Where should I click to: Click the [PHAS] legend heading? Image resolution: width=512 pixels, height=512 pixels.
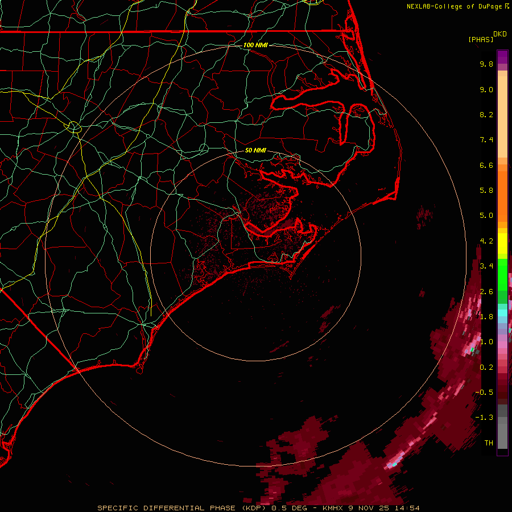pos(481,40)
